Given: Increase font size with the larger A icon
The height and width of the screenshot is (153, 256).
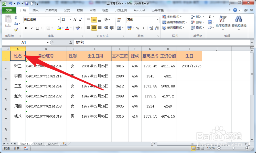Looking at the screenshot, I should [x=75, y=20].
